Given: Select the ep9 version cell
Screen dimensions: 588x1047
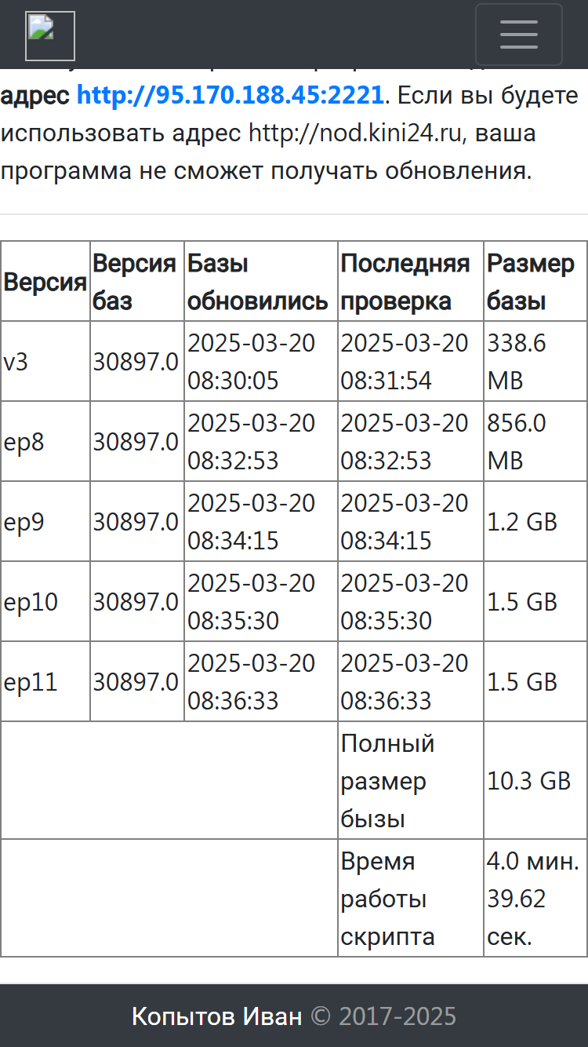Looking at the screenshot, I should point(45,521).
